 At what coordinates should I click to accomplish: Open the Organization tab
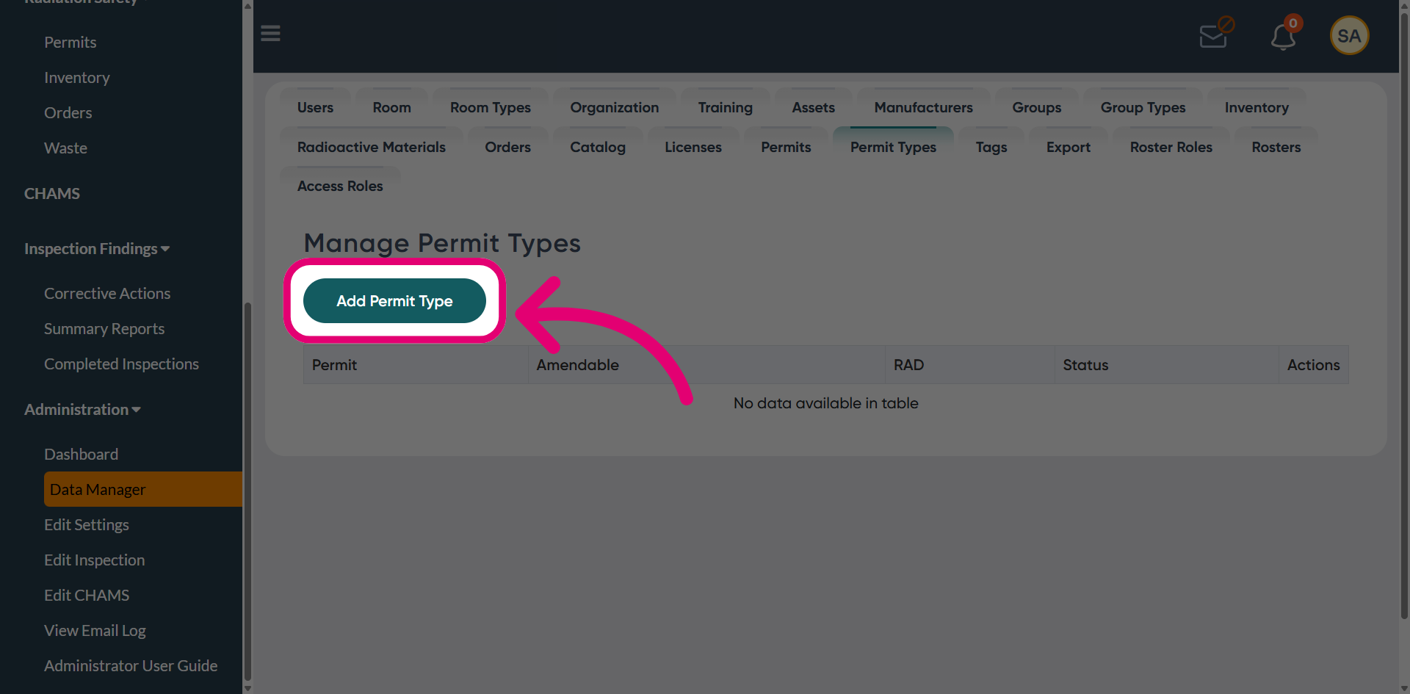point(614,108)
